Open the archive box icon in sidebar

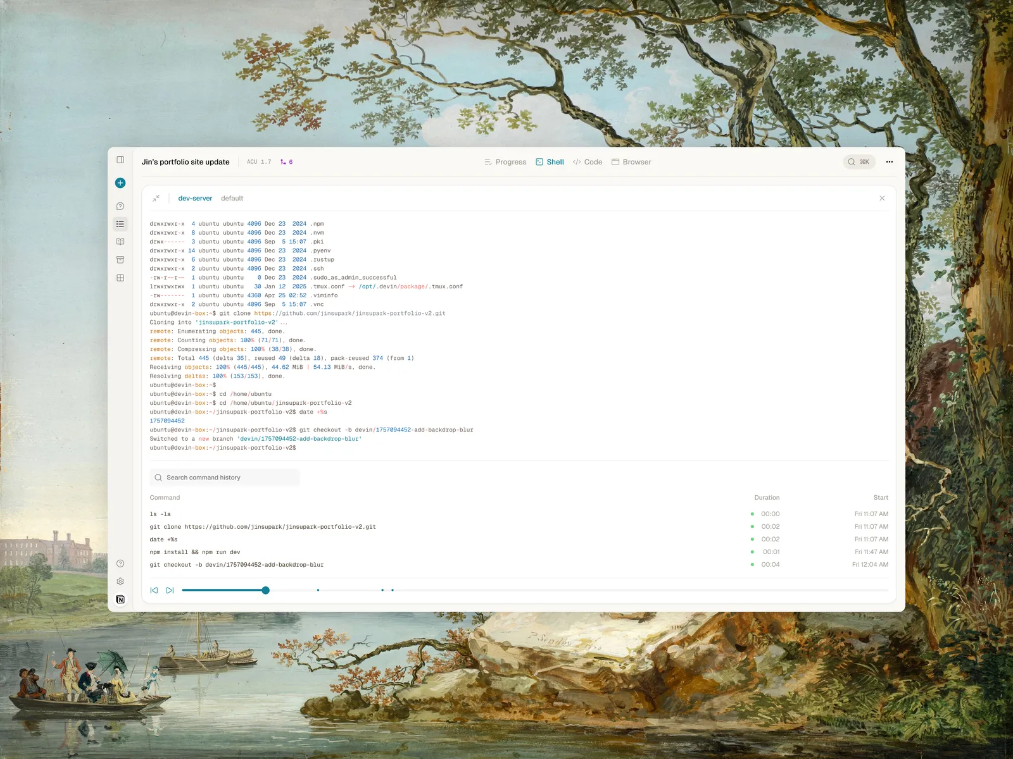click(120, 260)
